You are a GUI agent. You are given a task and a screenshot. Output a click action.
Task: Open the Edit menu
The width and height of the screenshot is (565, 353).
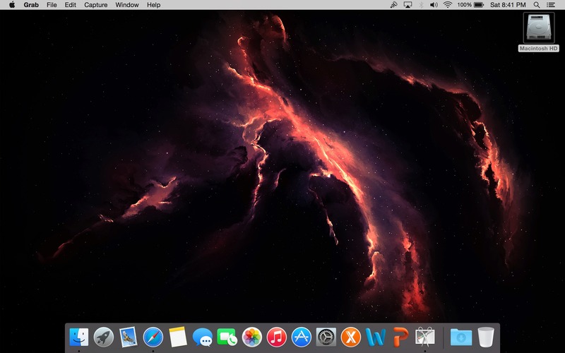point(70,5)
